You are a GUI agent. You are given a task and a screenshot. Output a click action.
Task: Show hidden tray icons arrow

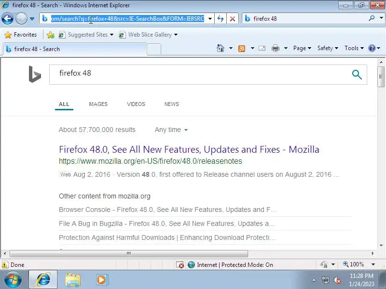coord(314,280)
